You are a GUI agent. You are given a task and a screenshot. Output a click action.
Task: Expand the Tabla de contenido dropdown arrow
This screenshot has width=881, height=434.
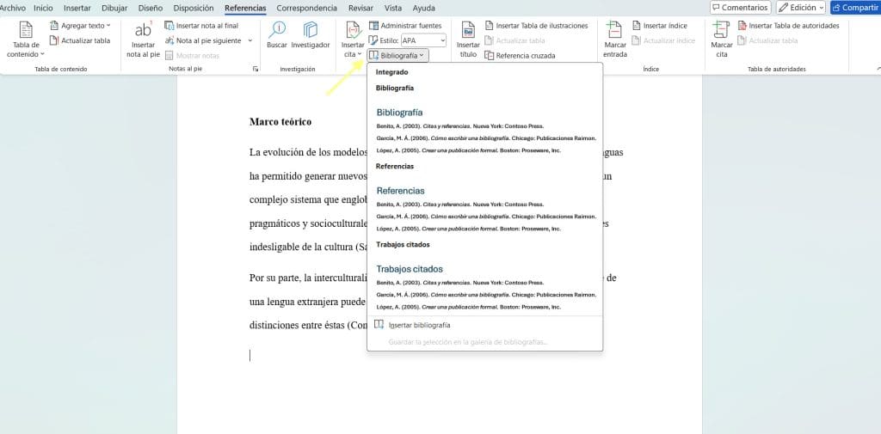[42, 54]
